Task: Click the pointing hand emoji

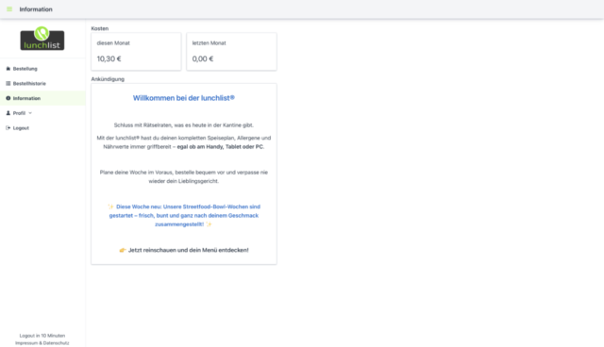Action: click(123, 250)
